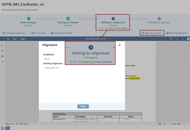Open the View menu

click(x=14, y=39)
